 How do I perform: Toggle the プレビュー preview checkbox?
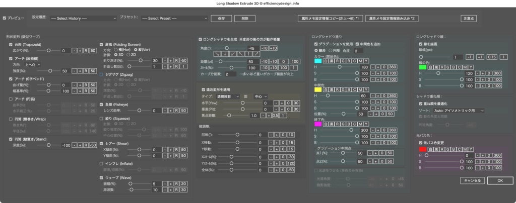point(4,18)
